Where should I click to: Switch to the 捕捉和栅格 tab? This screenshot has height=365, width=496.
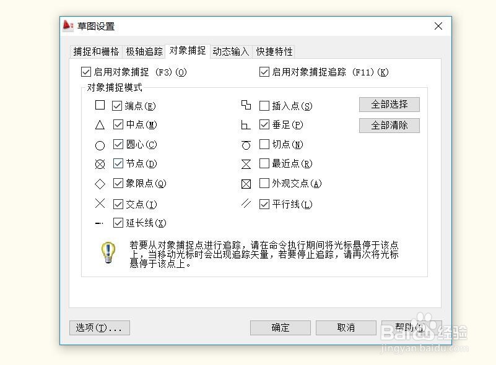[x=96, y=51]
